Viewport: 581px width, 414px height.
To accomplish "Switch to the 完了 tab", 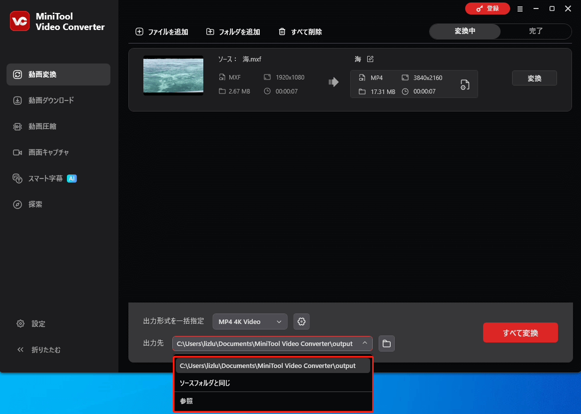I will click(536, 31).
